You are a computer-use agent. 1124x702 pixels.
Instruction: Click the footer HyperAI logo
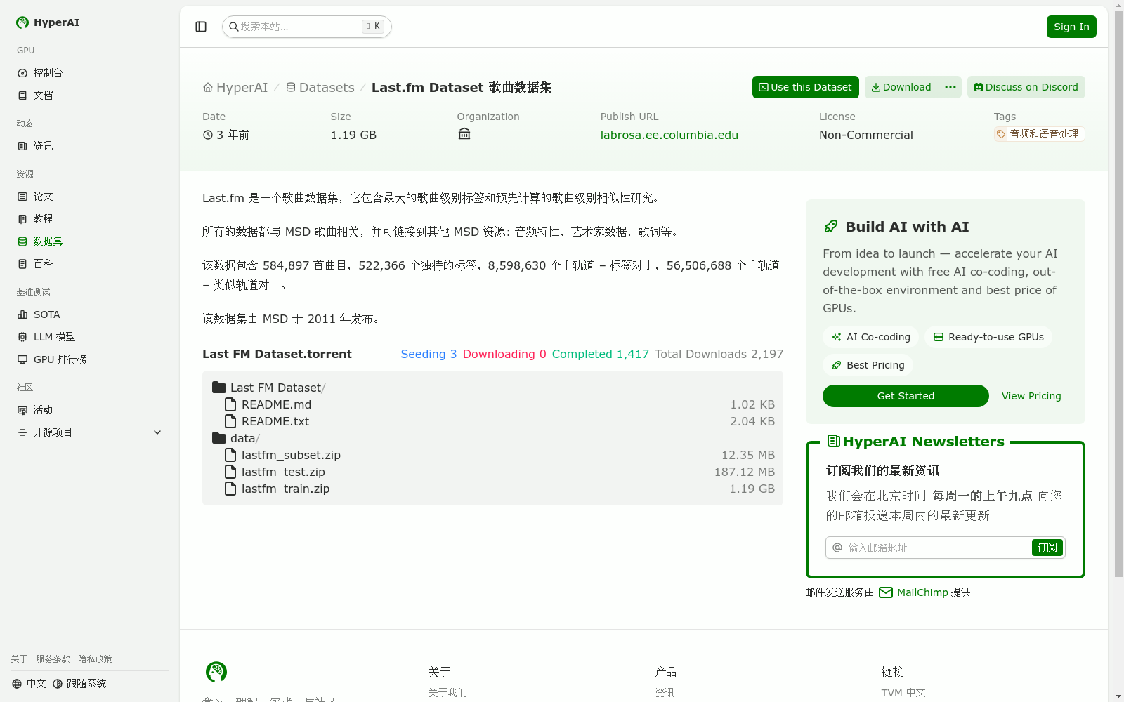click(216, 672)
